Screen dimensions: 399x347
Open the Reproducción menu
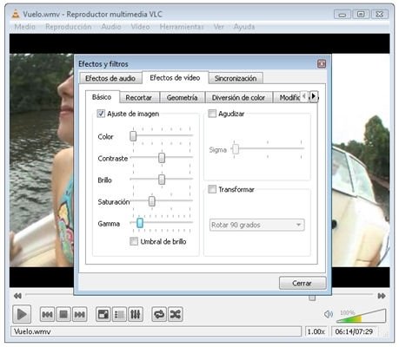point(69,27)
